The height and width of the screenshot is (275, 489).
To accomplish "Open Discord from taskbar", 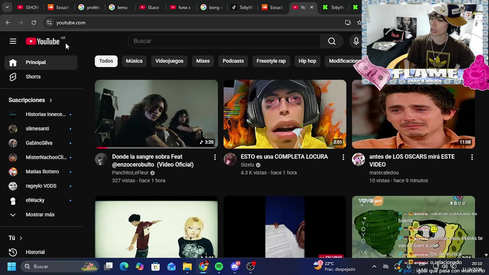I will tap(235, 266).
